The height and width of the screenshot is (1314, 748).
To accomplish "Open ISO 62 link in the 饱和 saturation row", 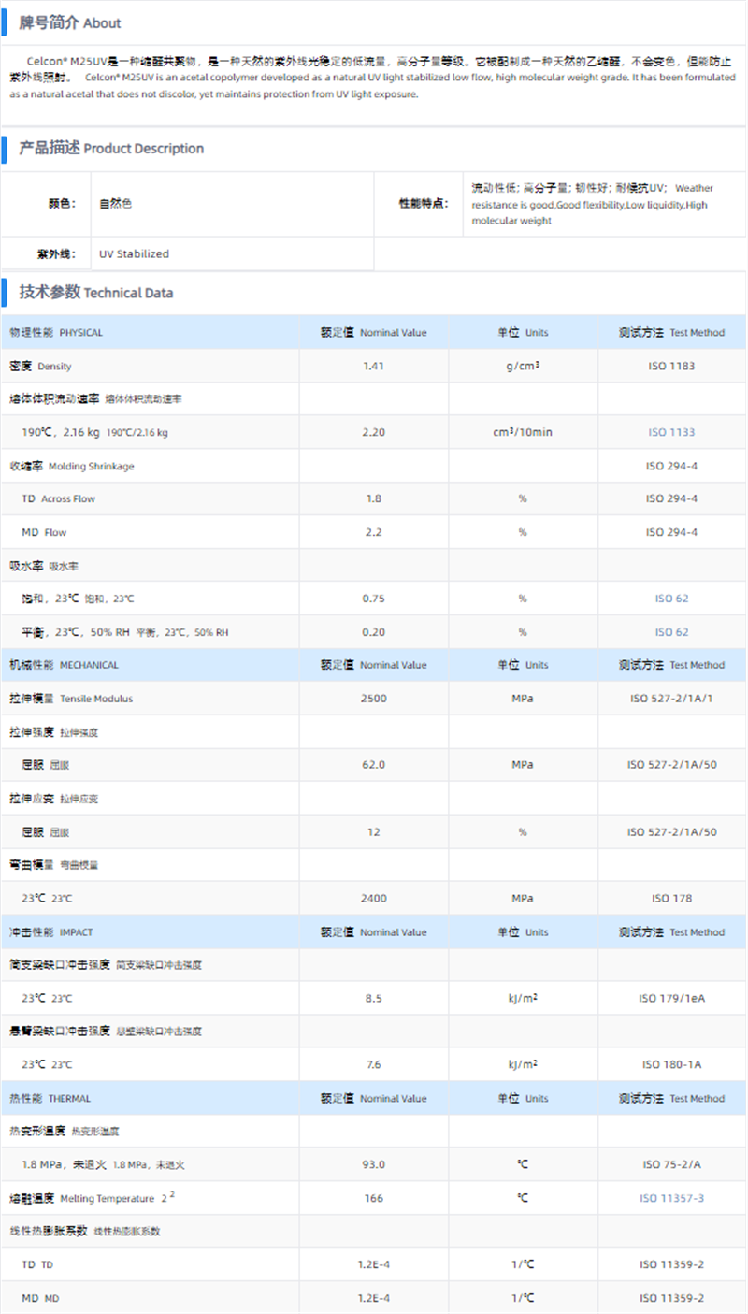I will (671, 599).
